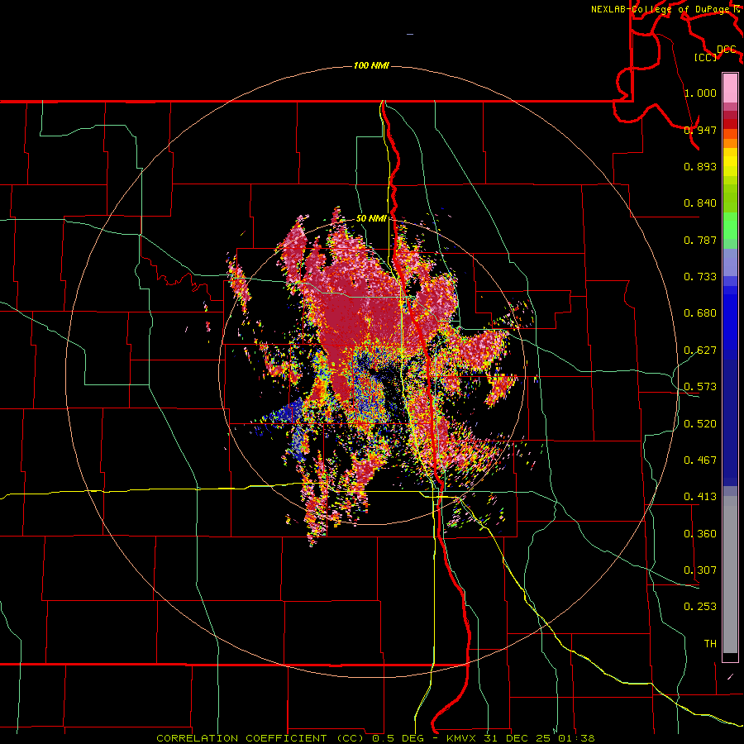Click the TH threshold label
This screenshot has width=744, height=744.
tap(710, 644)
